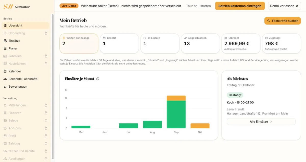Click the info icon beside Einsätze je Monat
Viewport: 306px width, 162px height.
(98, 79)
